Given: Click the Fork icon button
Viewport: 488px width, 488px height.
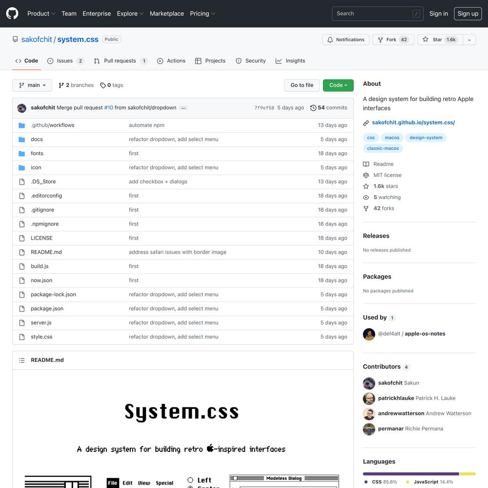Looking at the screenshot, I should pos(393,40).
